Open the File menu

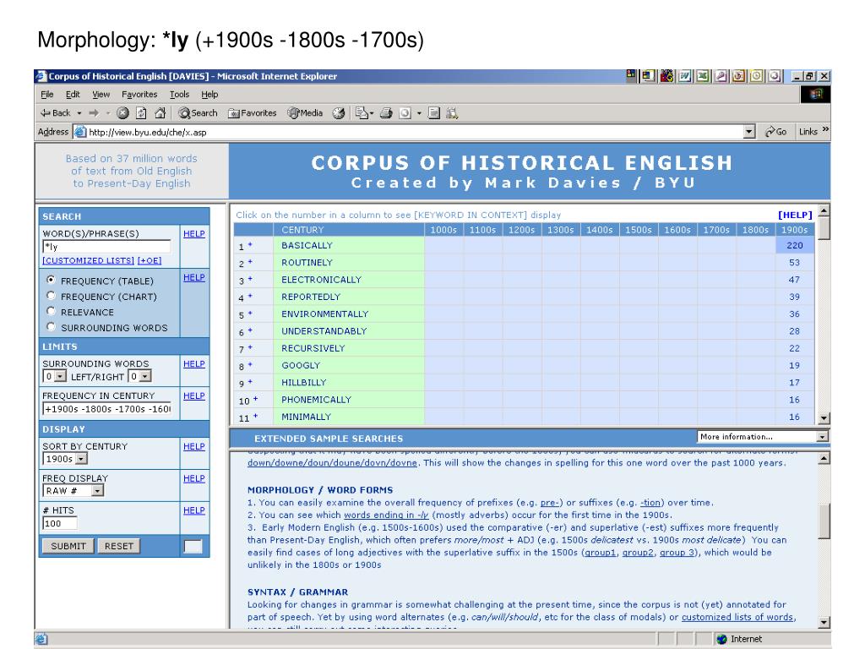[47, 95]
